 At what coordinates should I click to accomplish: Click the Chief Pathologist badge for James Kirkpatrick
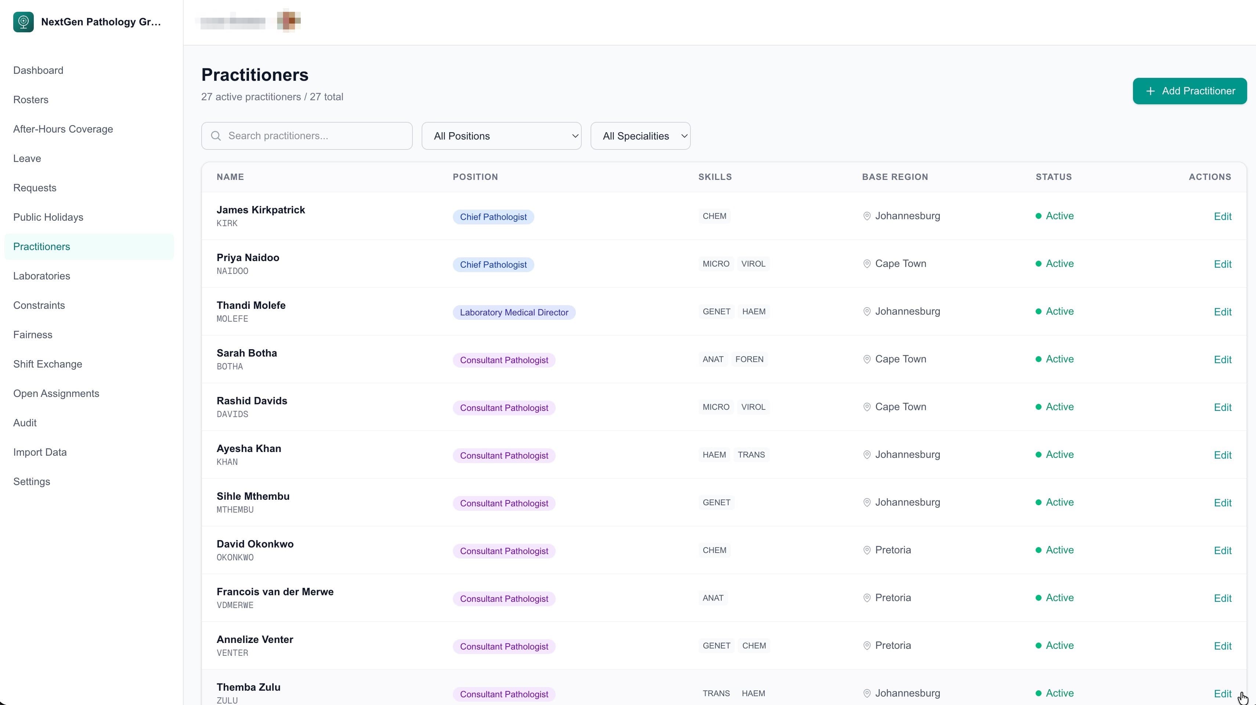(493, 217)
